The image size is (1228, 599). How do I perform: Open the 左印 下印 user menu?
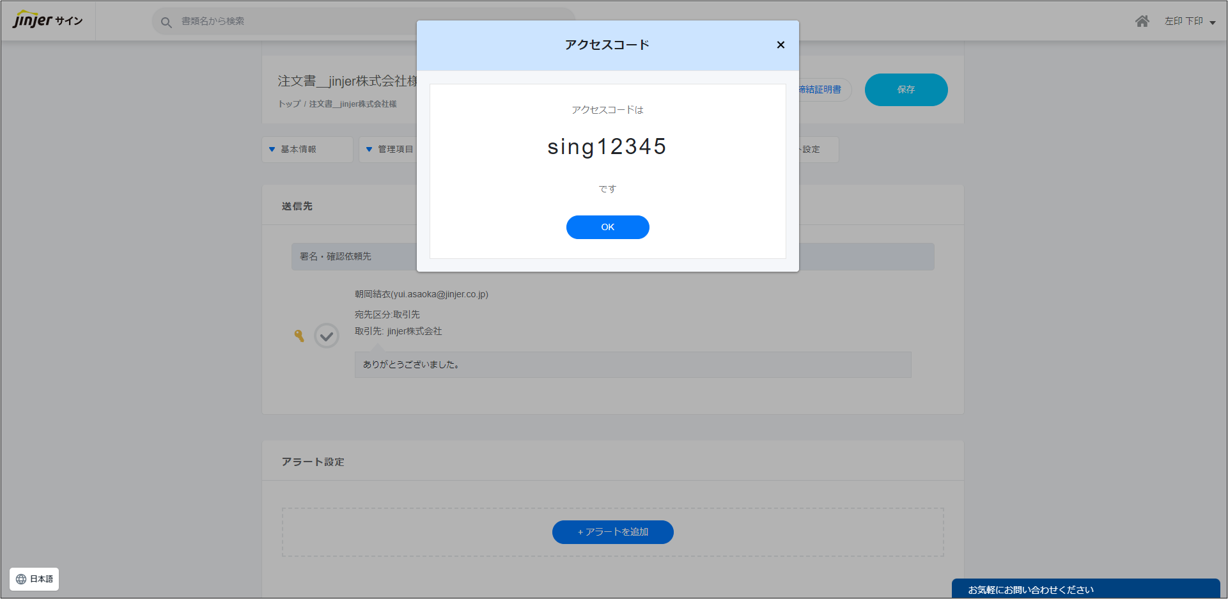click(x=1189, y=22)
